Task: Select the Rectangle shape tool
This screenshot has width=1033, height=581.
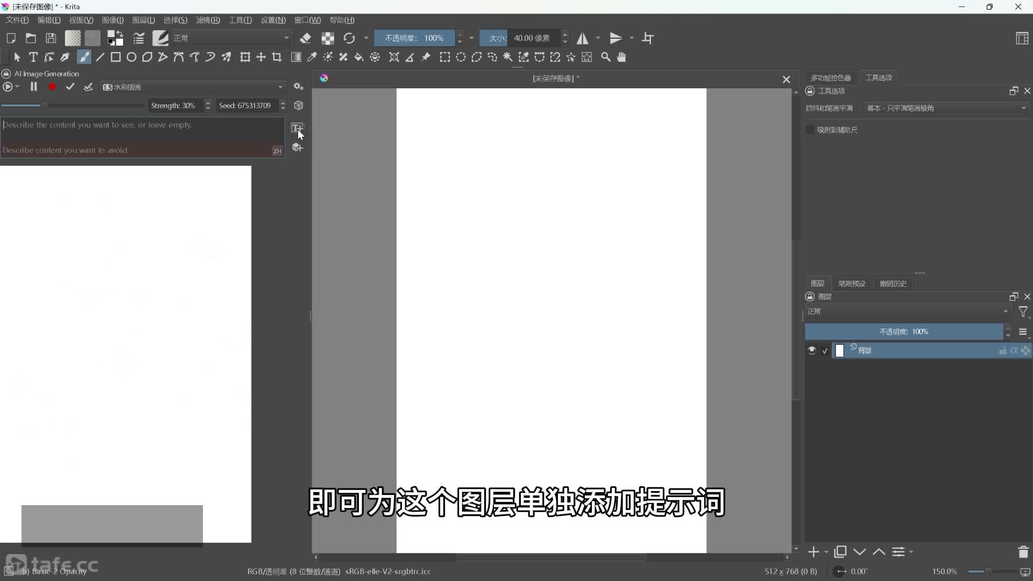Action: 116,57
